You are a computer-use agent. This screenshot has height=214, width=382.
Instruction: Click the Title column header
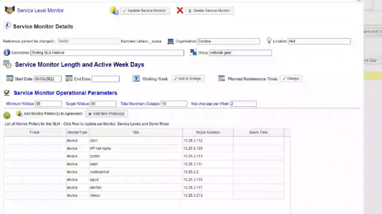136,132
